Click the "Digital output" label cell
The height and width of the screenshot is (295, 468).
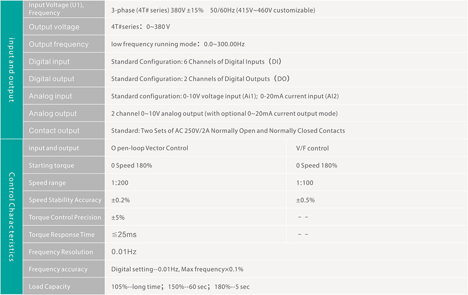click(51, 79)
